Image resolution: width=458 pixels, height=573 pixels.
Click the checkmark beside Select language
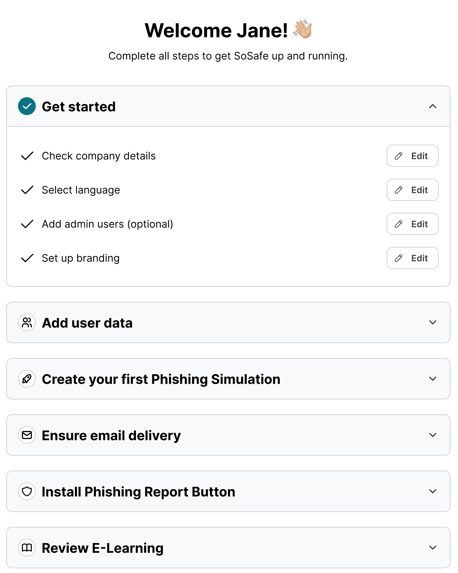click(x=27, y=190)
